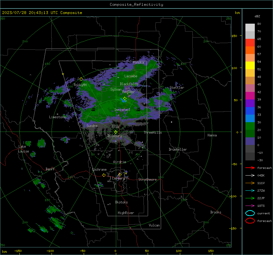Click the Brooks city label
The width and height of the screenshot is (273, 255).
216,212
